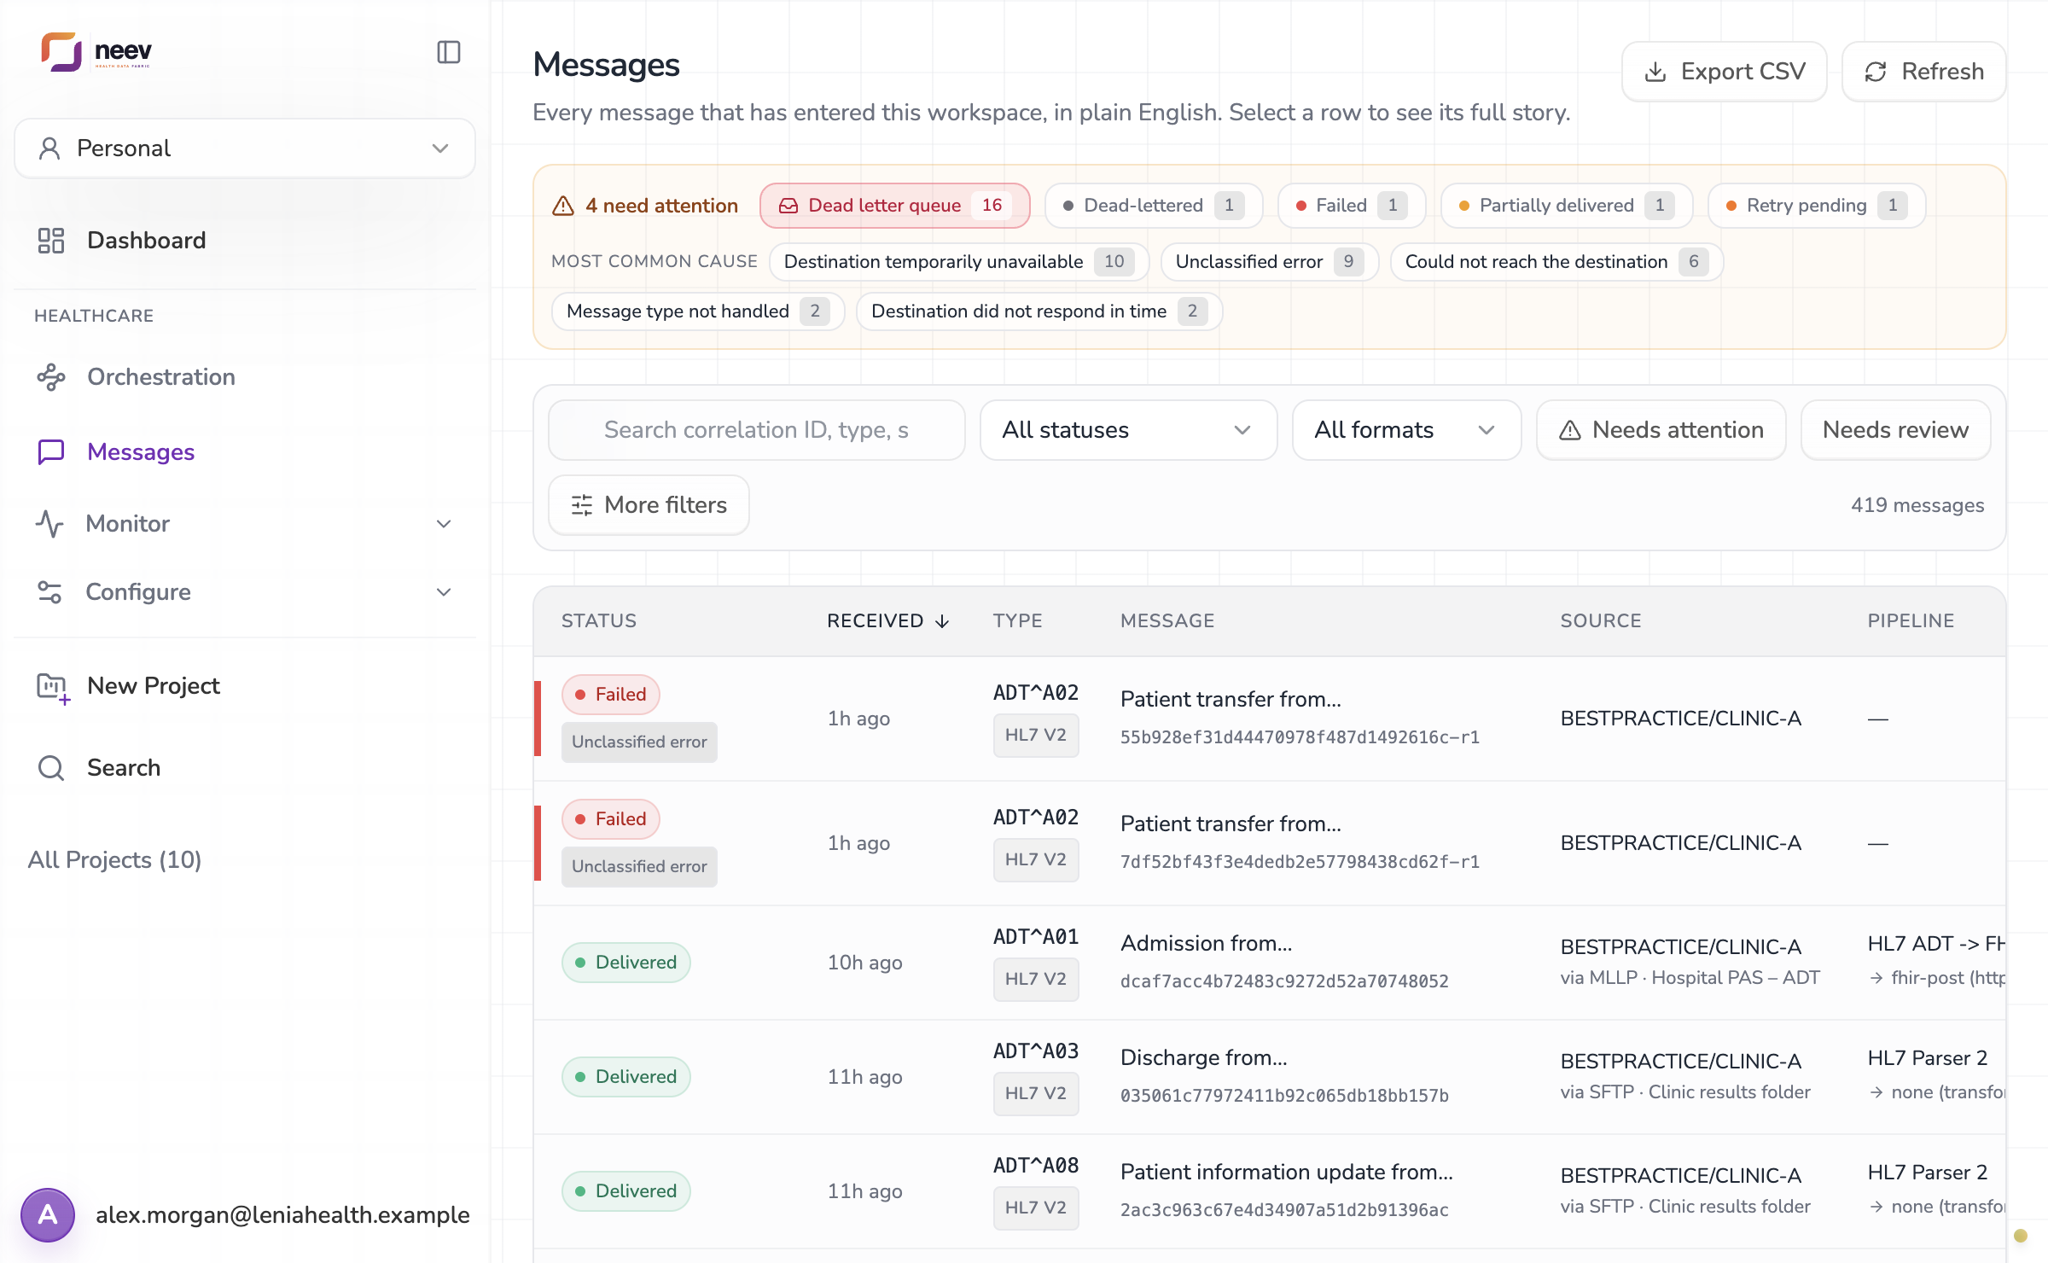
Task: Filter by Destination did not respond in time
Action: pyautogui.click(x=1039, y=311)
